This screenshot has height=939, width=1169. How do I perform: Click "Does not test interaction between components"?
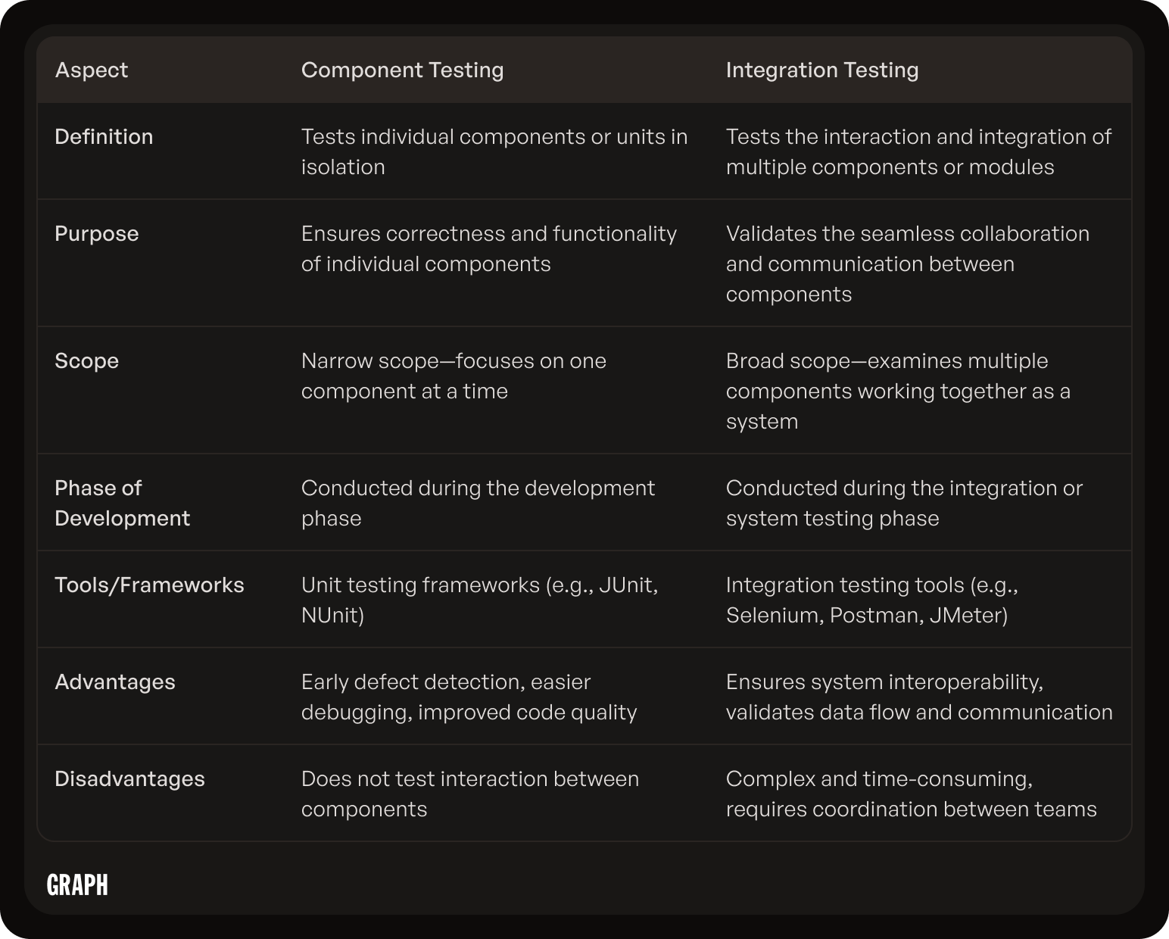coord(470,794)
